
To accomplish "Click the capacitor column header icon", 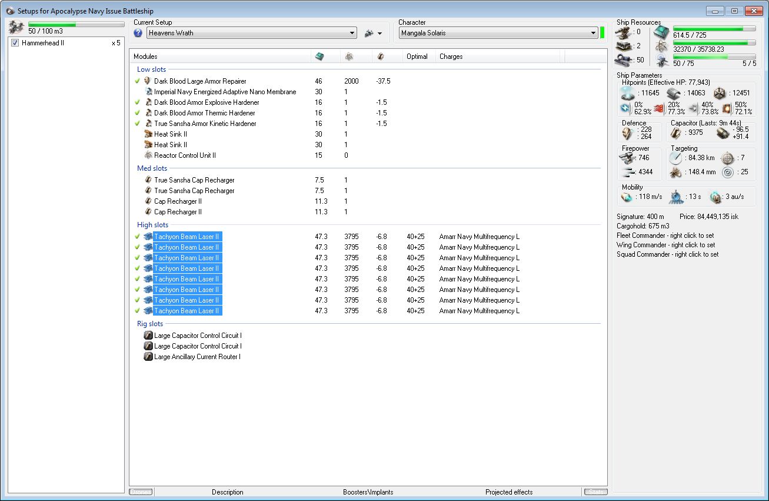I will (x=381, y=57).
